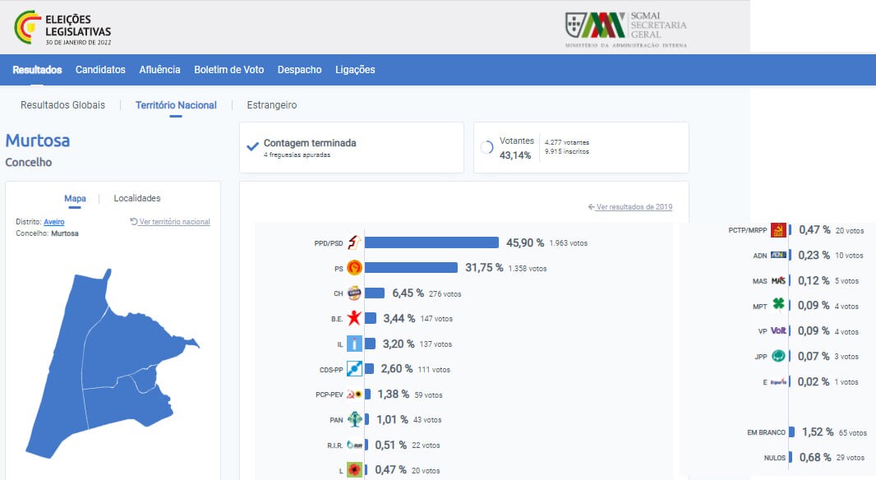Go to the Afluência section
This screenshot has width=876, height=480.
pyautogui.click(x=159, y=70)
